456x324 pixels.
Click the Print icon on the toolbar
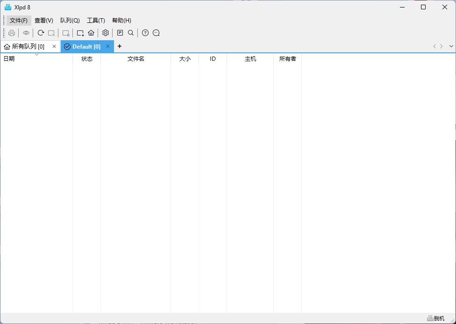click(12, 33)
